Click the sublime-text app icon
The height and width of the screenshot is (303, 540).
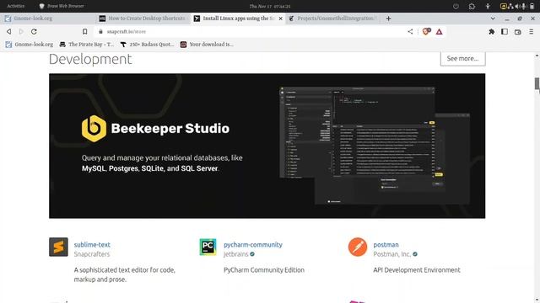pos(58,247)
